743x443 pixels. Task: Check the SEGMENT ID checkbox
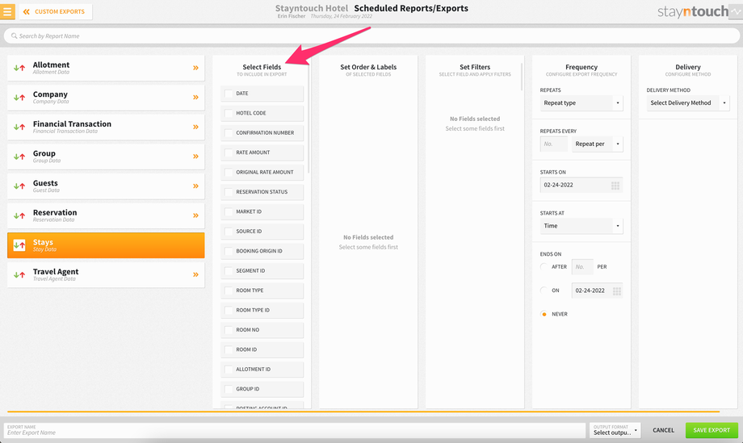[229, 271]
